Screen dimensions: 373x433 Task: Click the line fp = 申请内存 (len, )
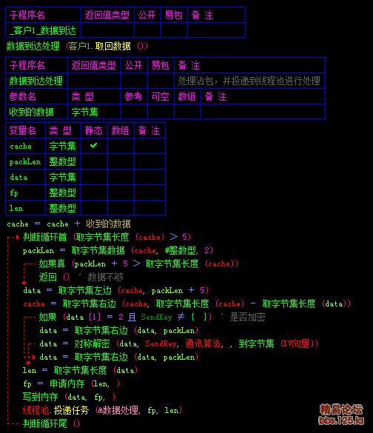(72, 383)
